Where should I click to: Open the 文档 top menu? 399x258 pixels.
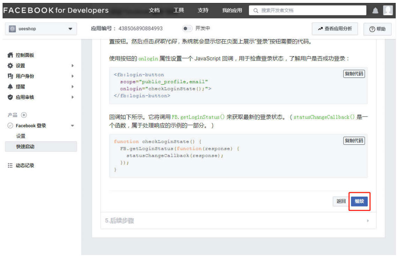tap(154, 10)
